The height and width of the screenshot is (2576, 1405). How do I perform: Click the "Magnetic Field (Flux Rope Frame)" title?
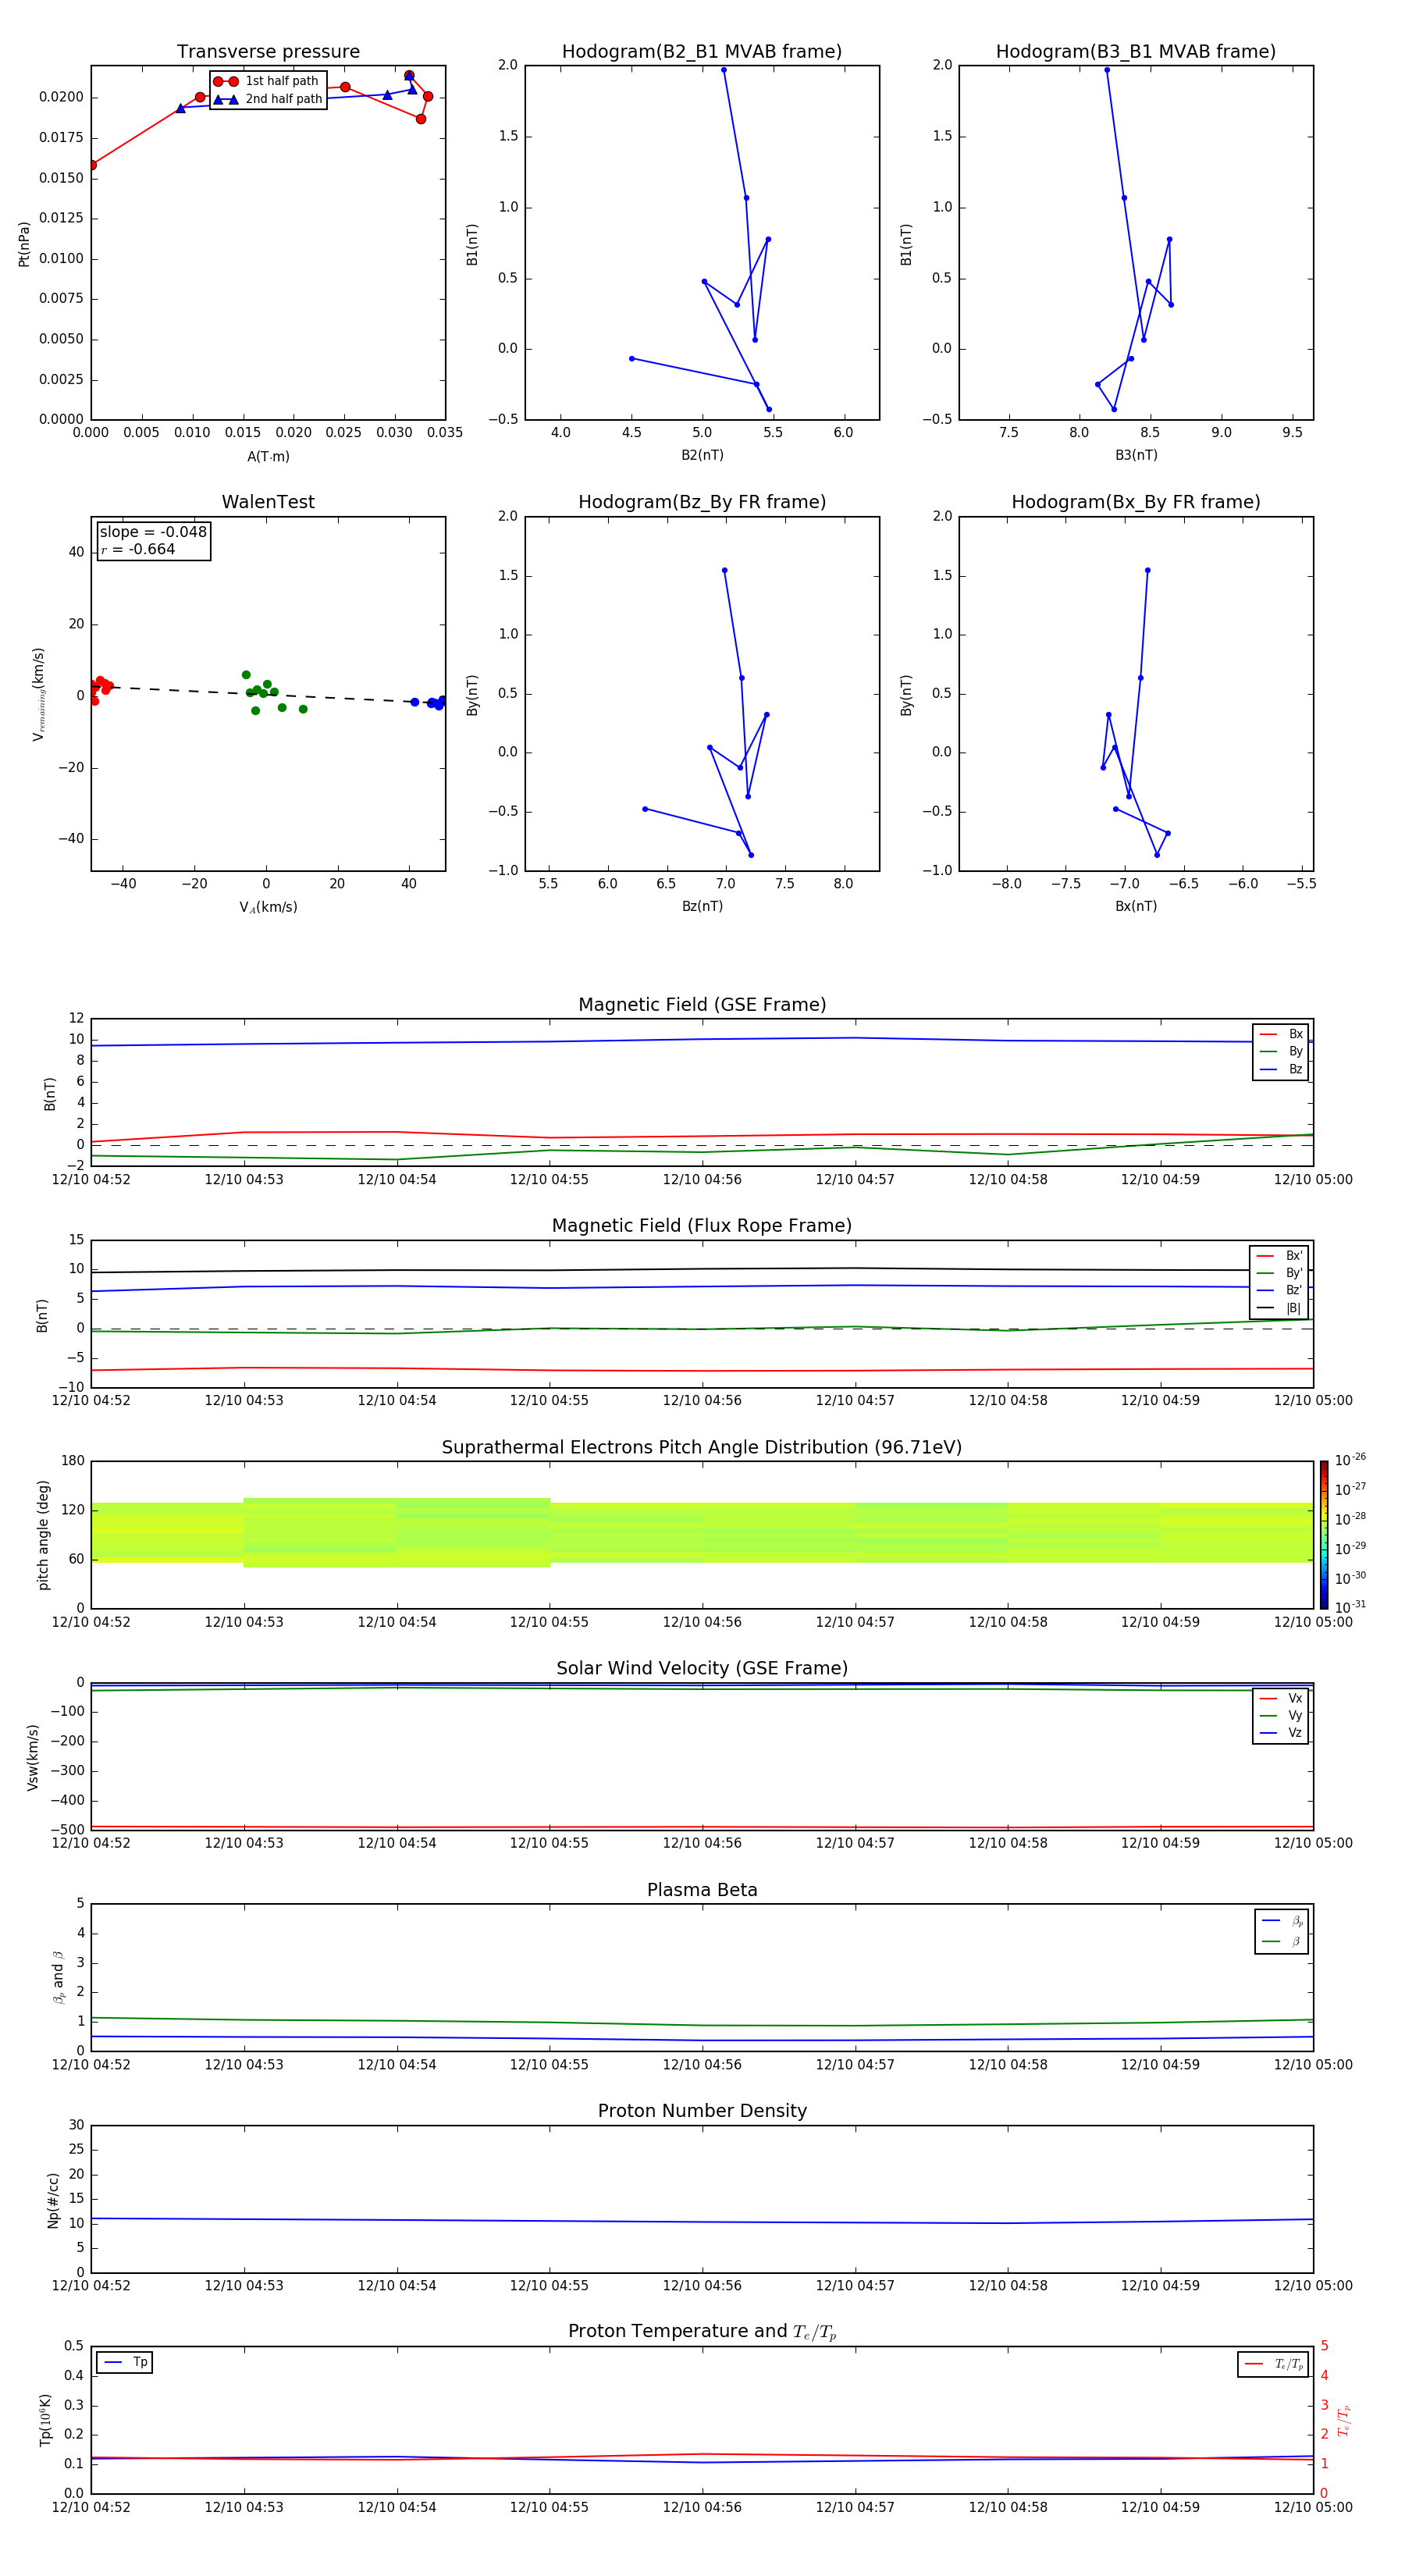(x=702, y=1226)
